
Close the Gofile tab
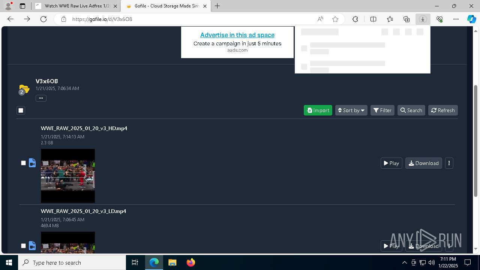[x=205, y=6]
